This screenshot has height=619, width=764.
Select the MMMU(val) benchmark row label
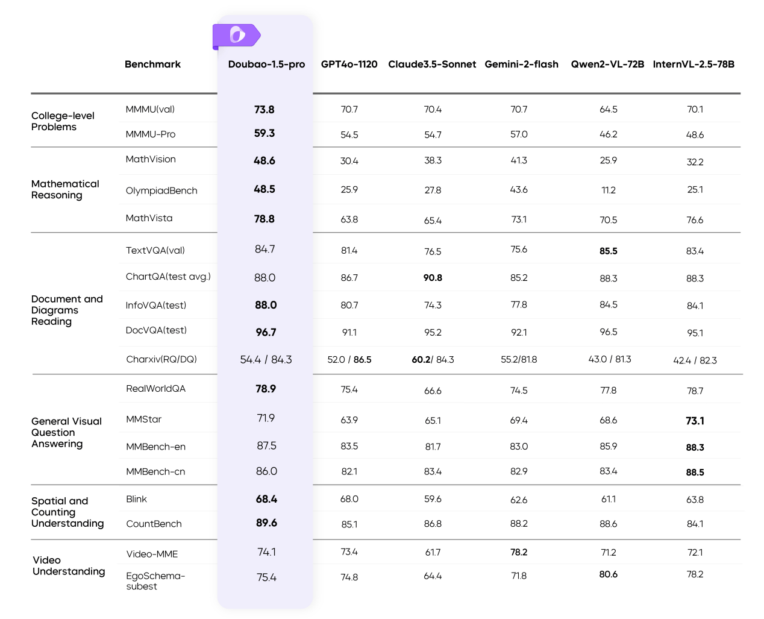(150, 109)
